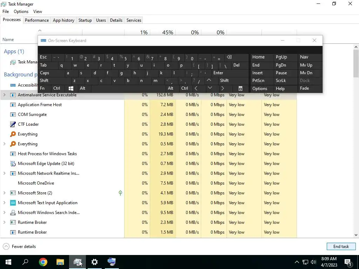
Task: Toggle left Shift key on On-Screen Keyboard
Action: pyautogui.click(x=55, y=81)
